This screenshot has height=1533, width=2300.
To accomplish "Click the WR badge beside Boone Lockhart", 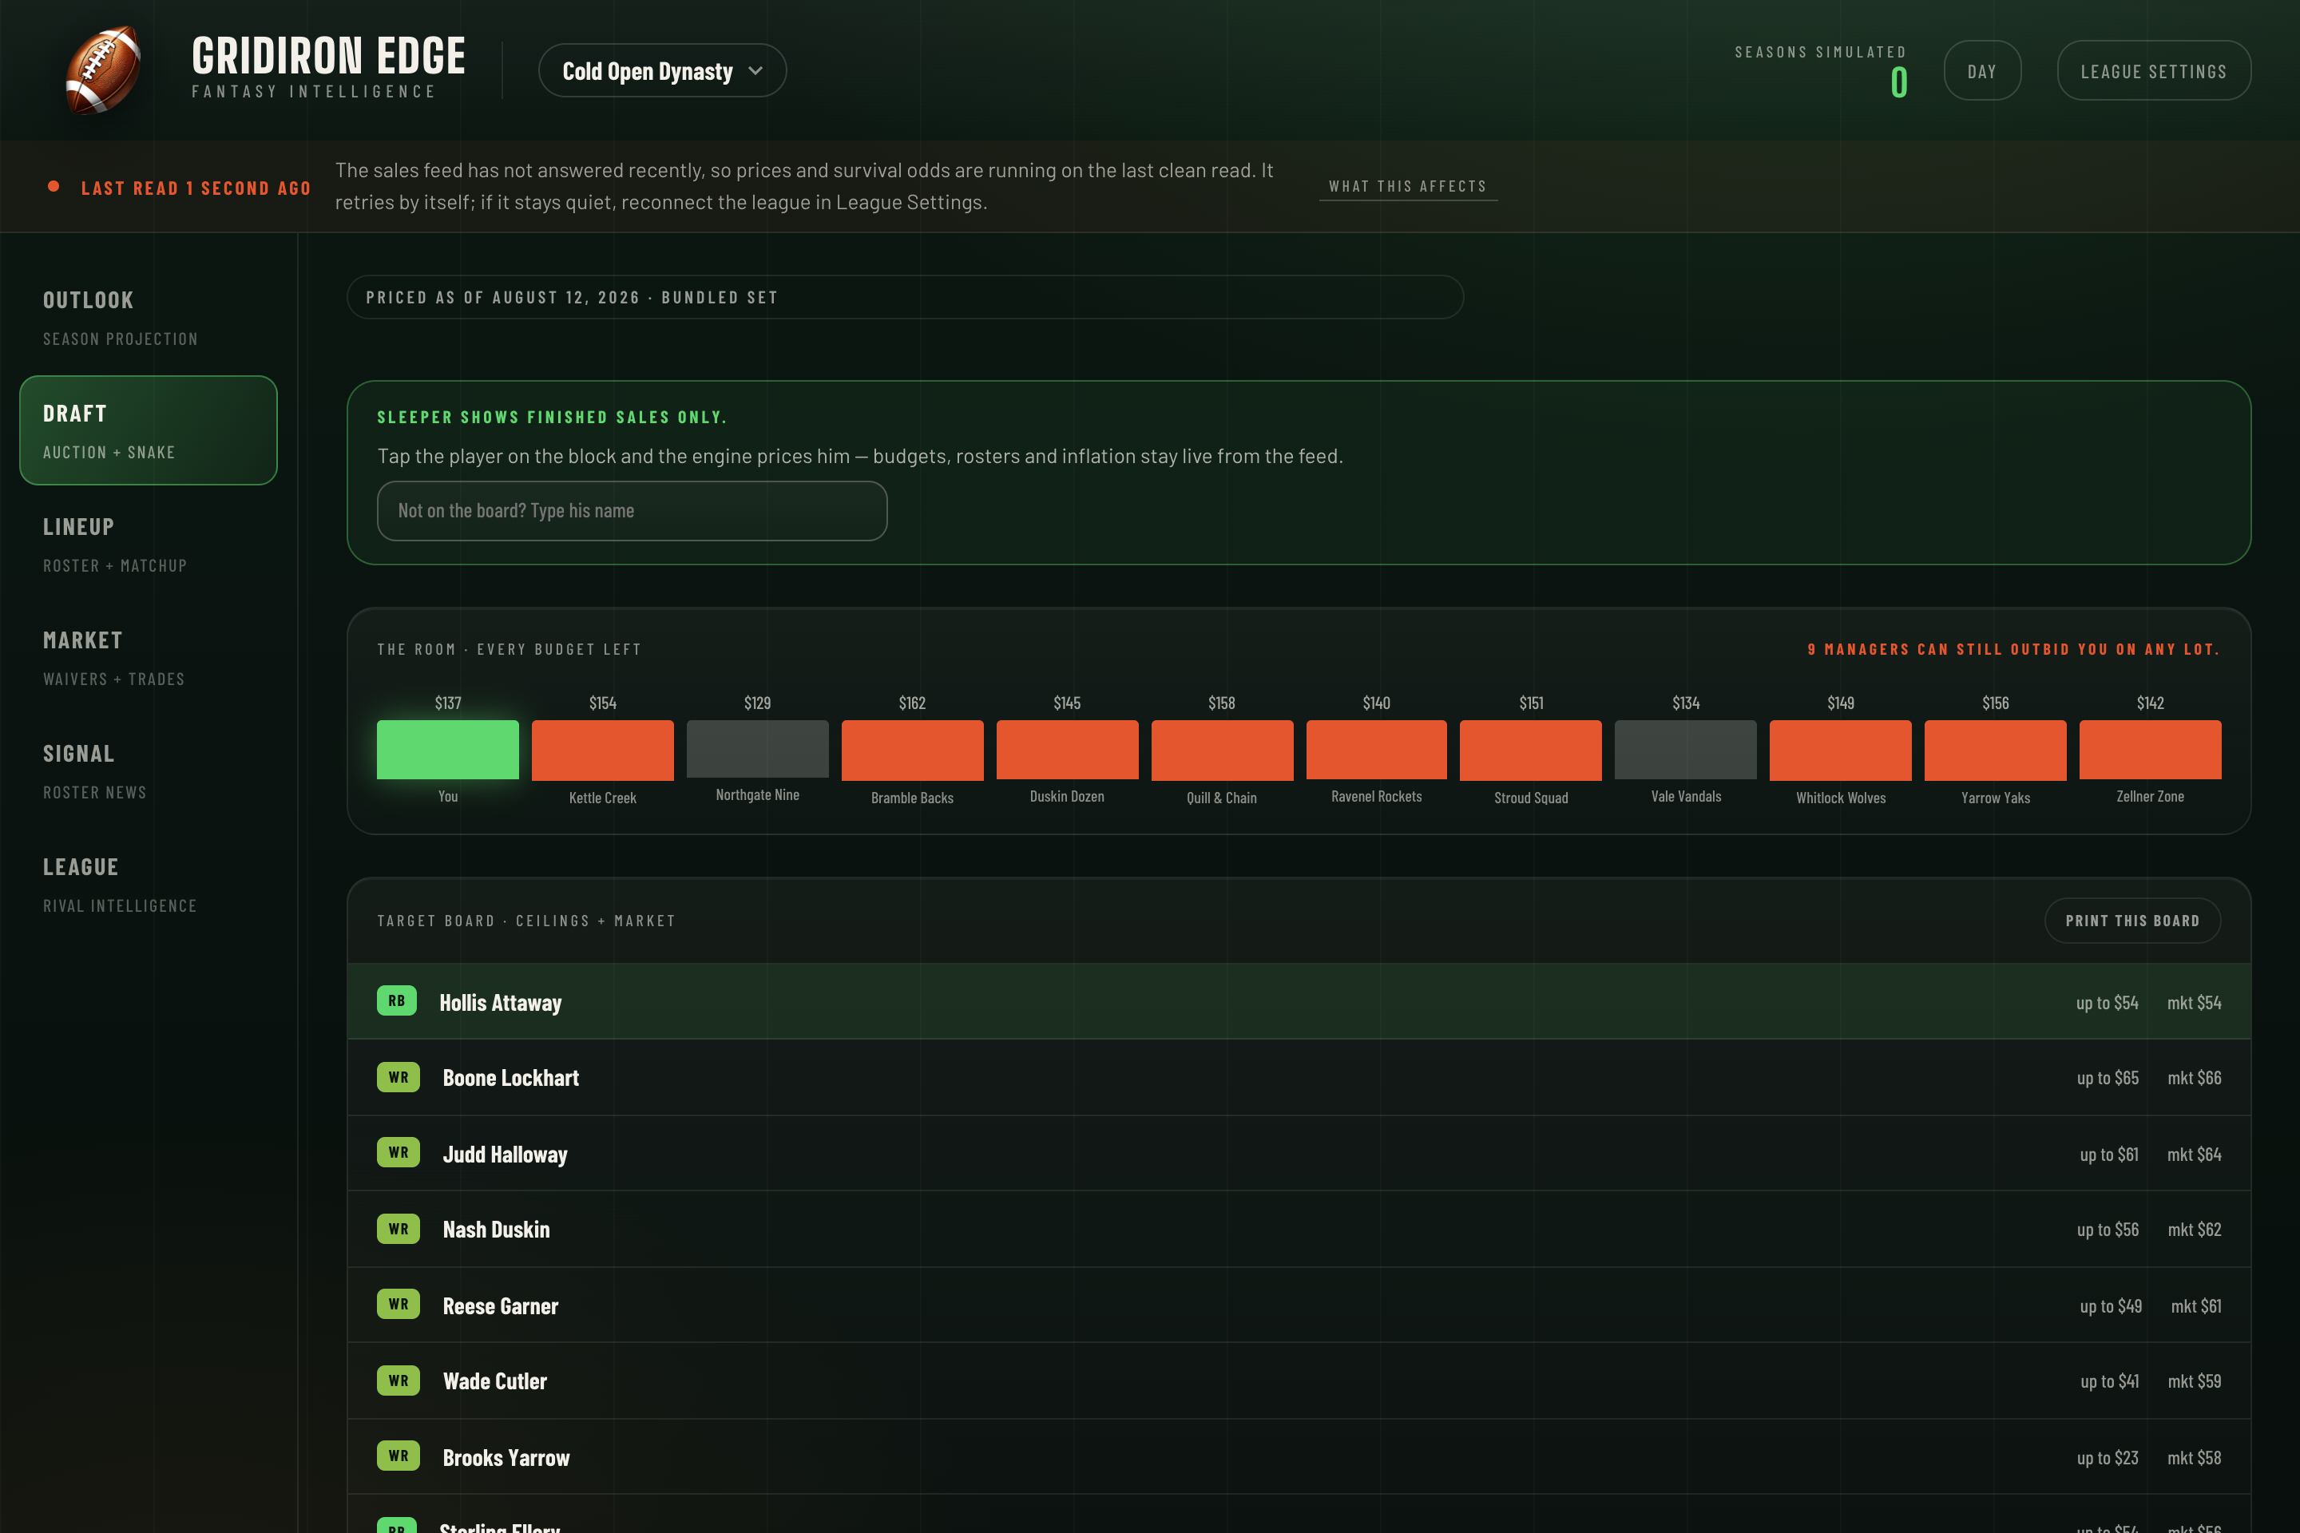I will click(398, 1076).
